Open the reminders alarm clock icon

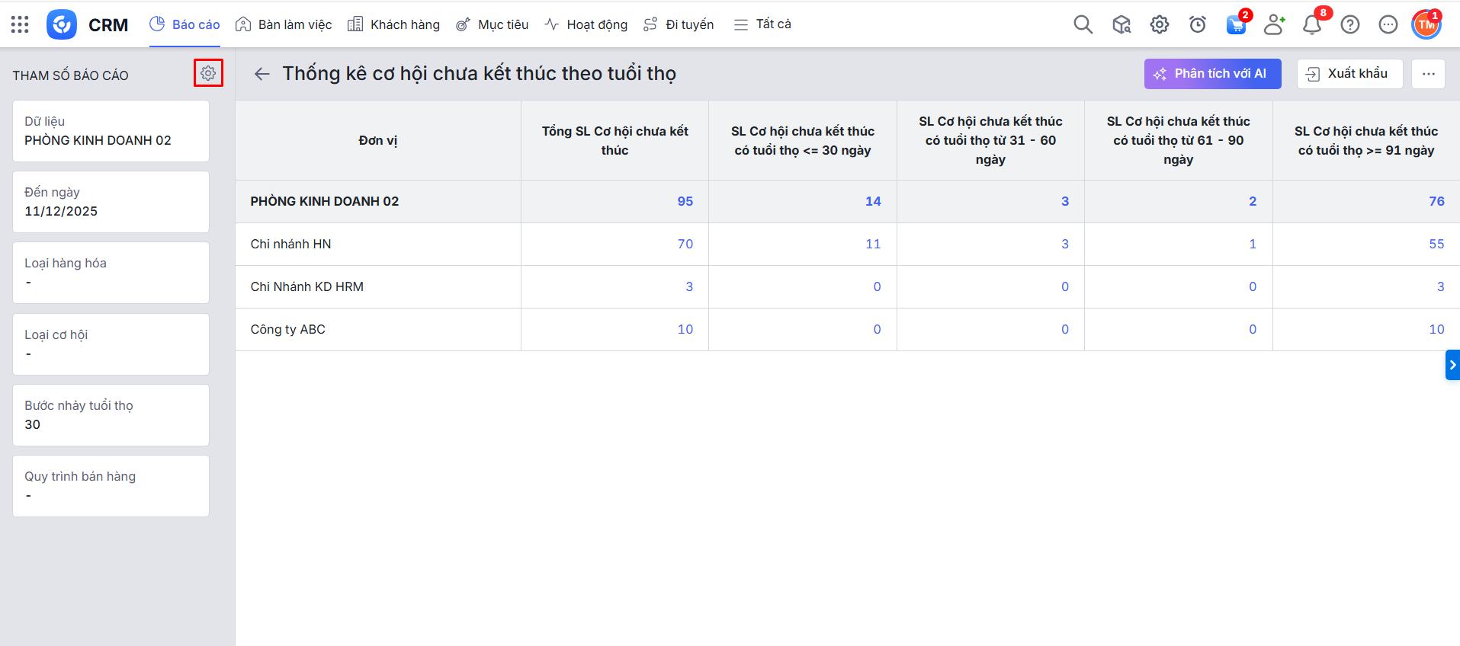1198,24
